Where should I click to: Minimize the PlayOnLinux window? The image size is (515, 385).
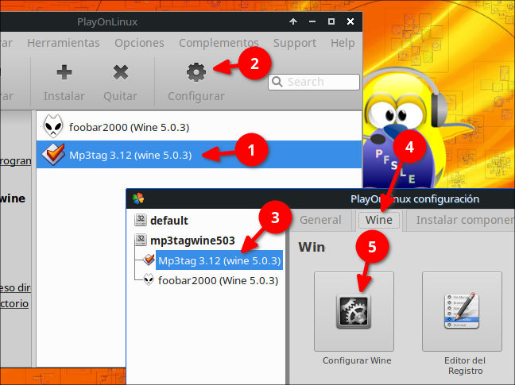(x=312, y=21)
